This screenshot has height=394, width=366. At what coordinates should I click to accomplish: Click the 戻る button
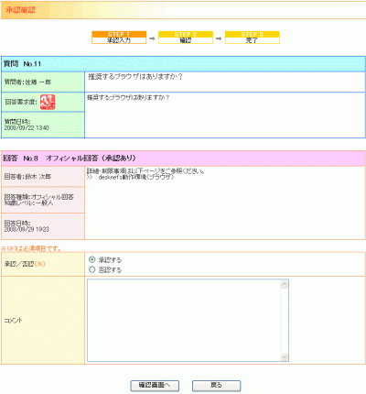(x=216, y=386)
